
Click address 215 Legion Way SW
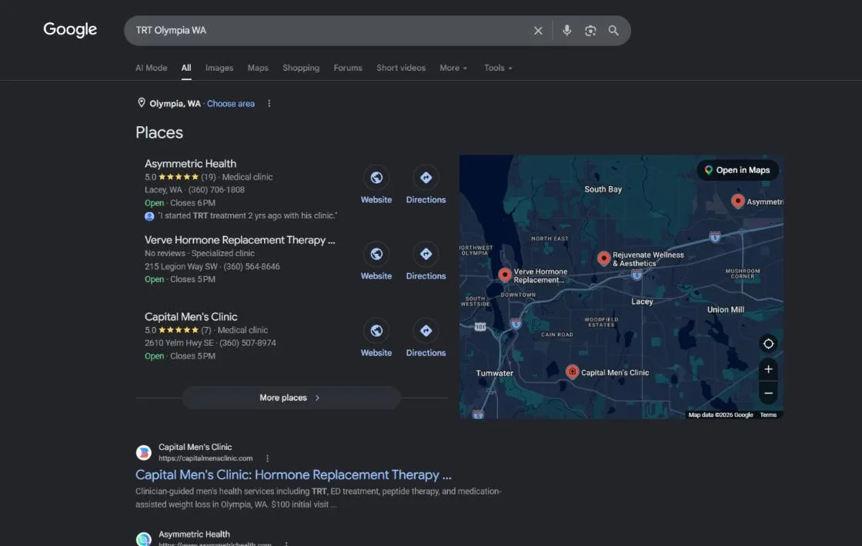coord(181,266)
